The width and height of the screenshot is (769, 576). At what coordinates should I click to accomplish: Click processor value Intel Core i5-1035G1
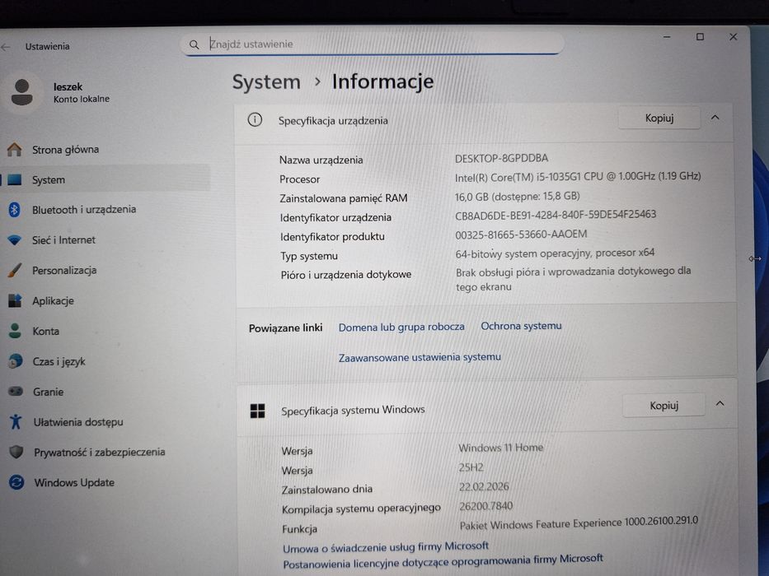click(x=578, y=176)
